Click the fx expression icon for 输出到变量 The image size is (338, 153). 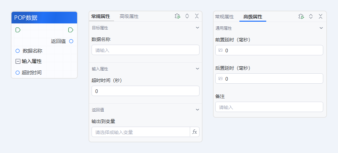pyautogui.click(x=194, y=132)
